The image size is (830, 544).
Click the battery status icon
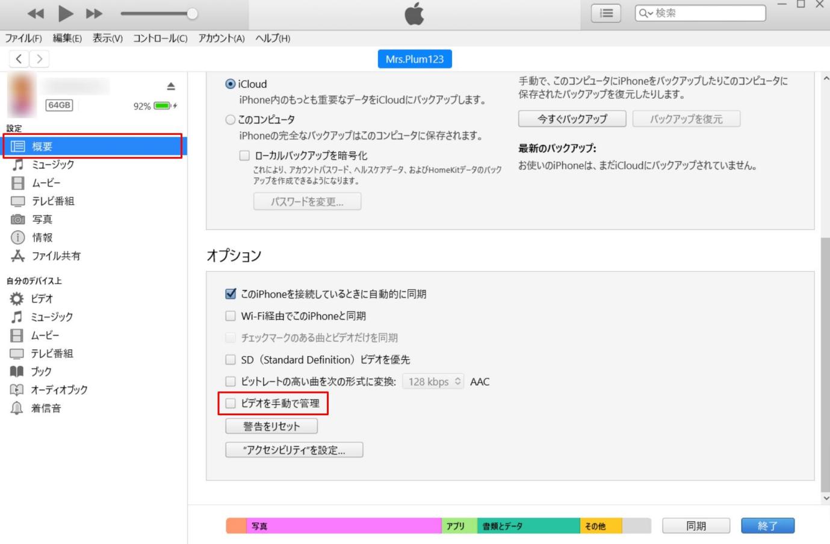click(164, 106)
